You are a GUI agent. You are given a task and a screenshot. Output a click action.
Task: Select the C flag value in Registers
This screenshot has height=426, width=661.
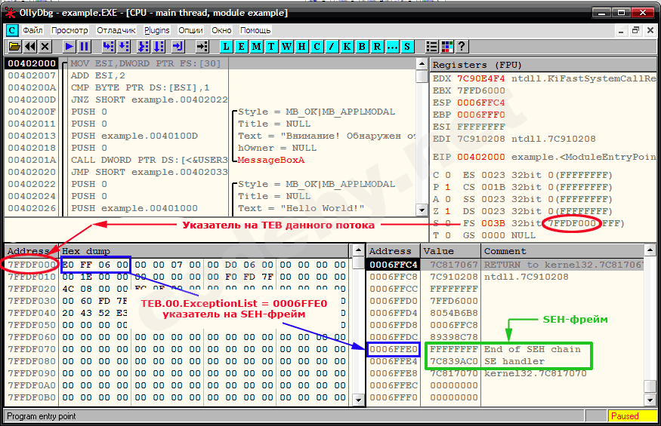tap(447, 175)
